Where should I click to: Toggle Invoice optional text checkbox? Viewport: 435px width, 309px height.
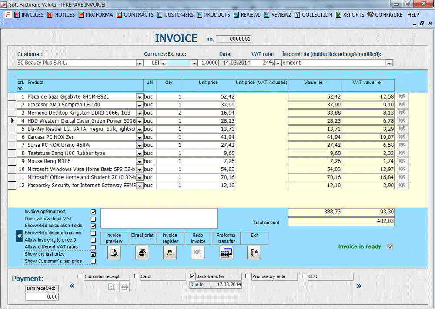[x=93, y=212]
